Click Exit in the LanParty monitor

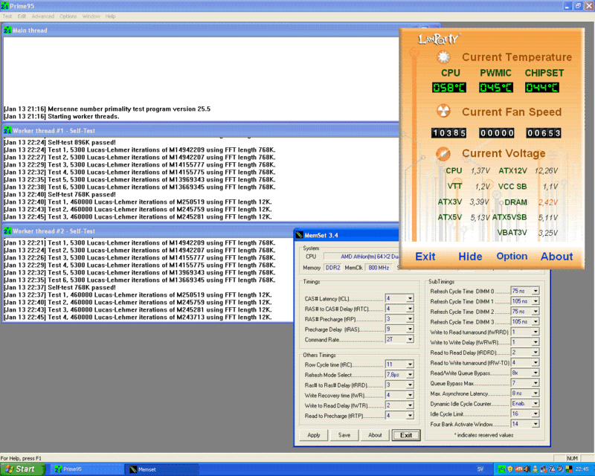point(425,257)
